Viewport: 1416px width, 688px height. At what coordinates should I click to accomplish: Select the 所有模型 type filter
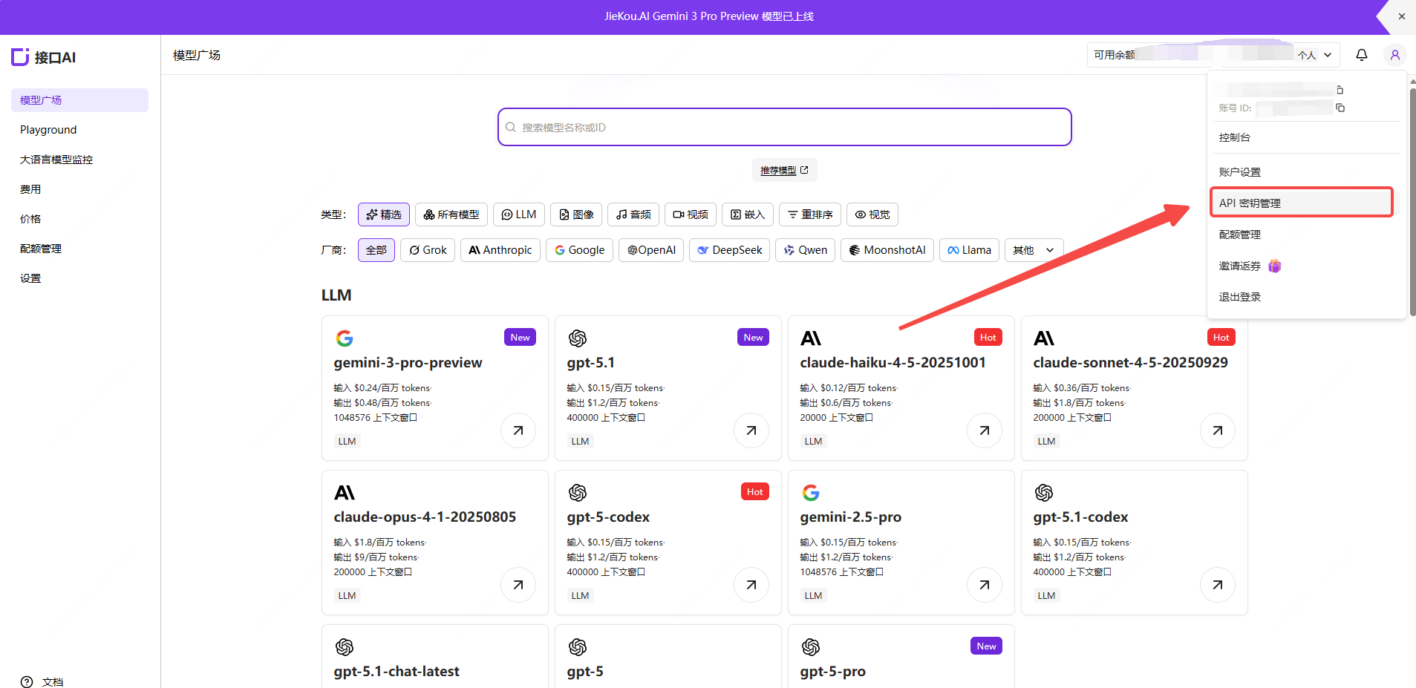coord(451,214)
